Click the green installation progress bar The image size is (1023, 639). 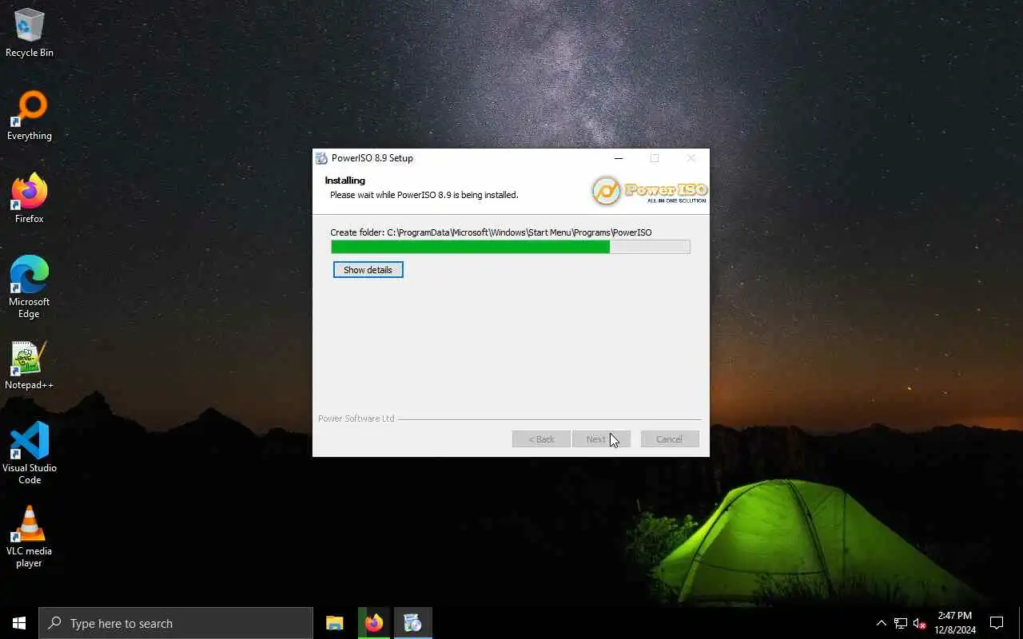510,247
